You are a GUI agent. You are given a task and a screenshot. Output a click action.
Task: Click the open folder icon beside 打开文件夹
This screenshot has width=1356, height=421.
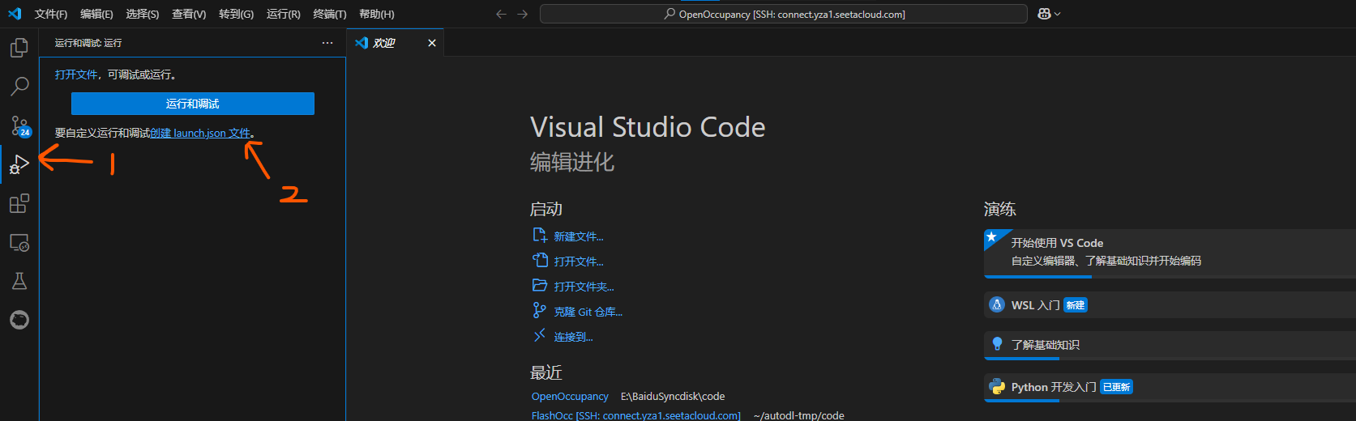[x=540, y=286]
